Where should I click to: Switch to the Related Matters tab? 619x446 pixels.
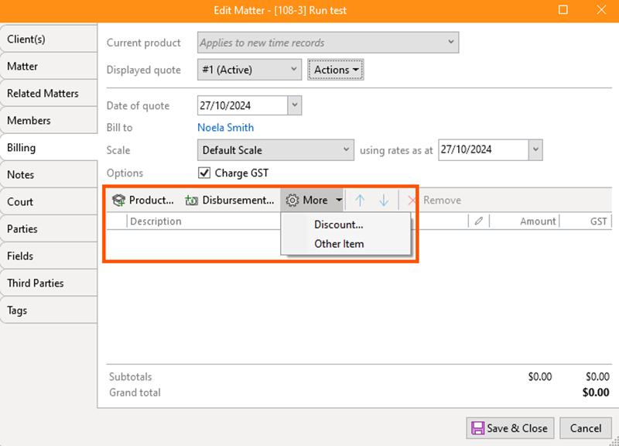coord(43,94)
